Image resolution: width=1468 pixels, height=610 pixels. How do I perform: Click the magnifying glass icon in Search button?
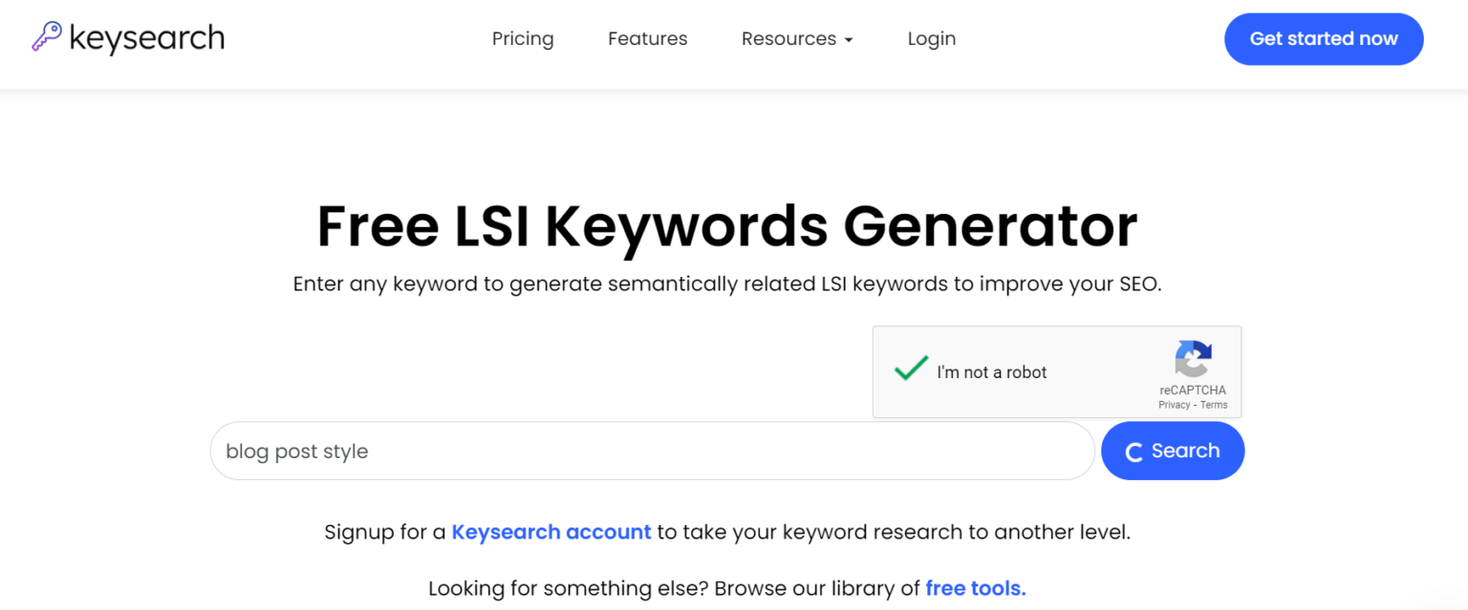(1135, 451)
